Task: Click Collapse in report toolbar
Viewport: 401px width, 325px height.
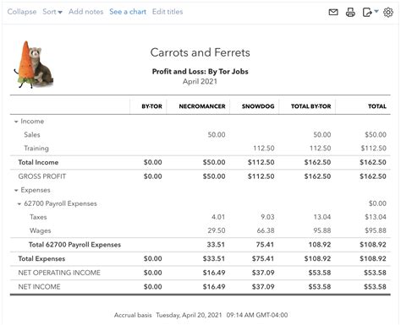Action: (x=22, y=12)
